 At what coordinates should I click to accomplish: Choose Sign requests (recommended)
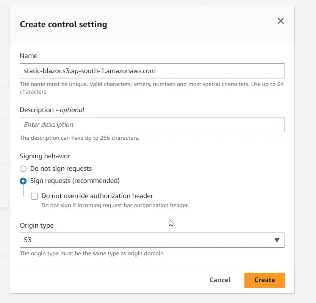click(23, 181)
